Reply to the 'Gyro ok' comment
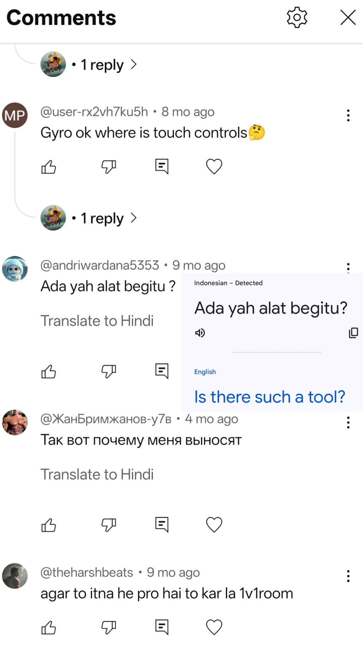Viewport: 363px width, 645px height. 162,167
